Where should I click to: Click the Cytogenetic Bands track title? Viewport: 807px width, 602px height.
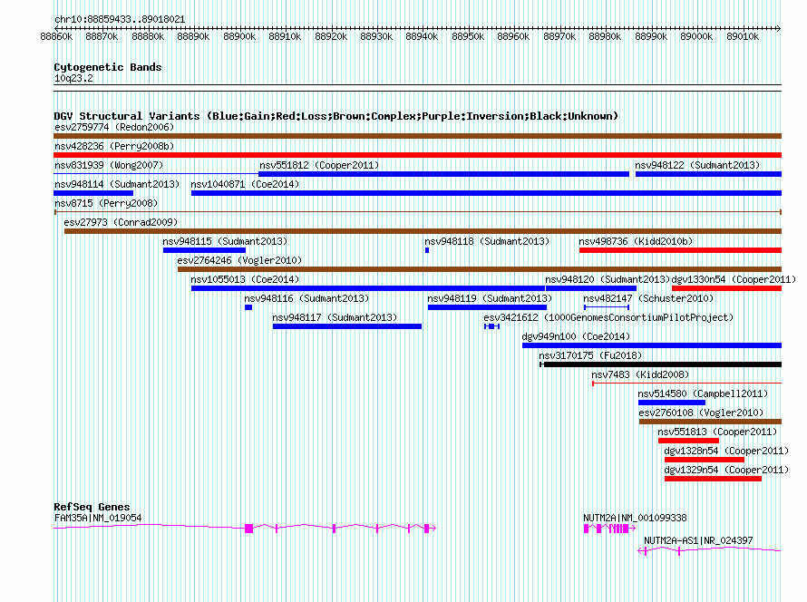pos(108,67)
